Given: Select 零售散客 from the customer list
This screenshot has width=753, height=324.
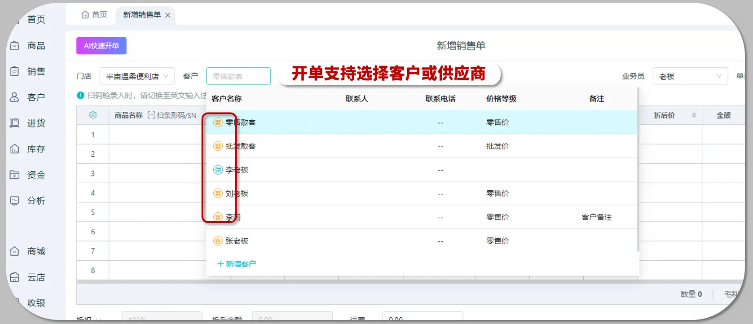Looking at the screenshot, I should point(422,122).
